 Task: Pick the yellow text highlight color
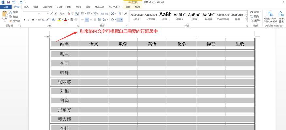[59, 19]
